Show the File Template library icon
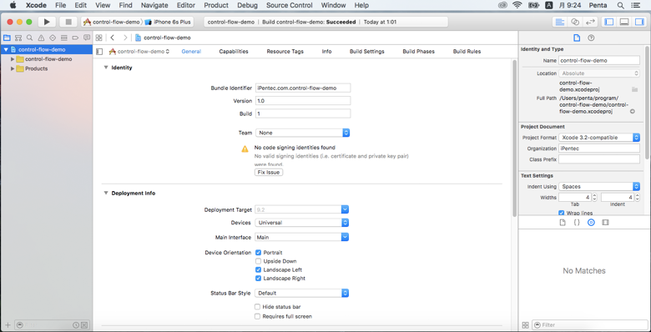 [x=563, y=223]
